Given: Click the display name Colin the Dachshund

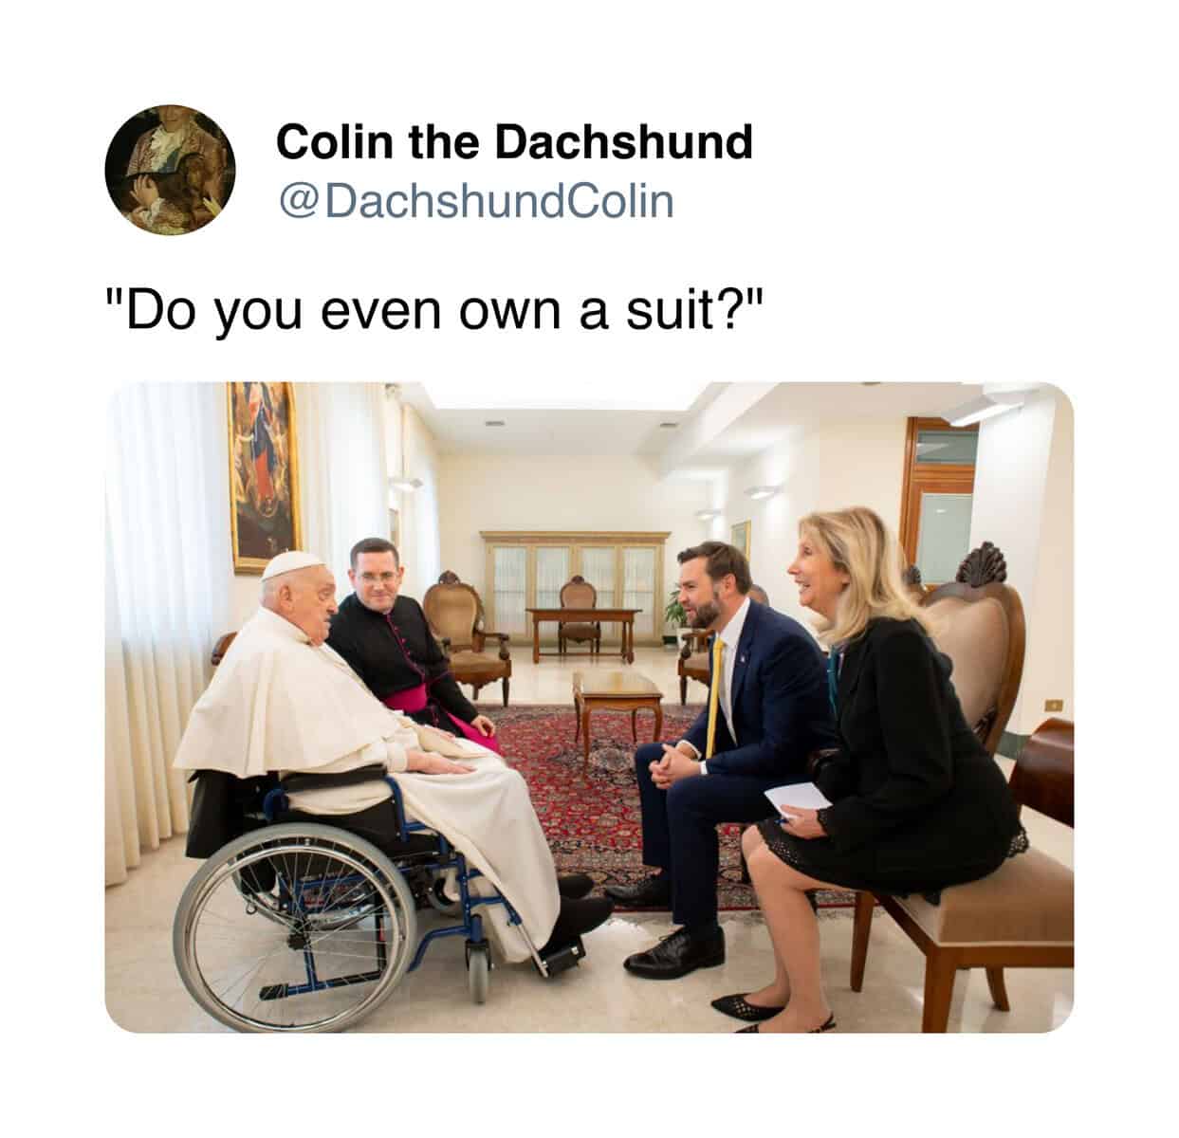Looking at the screenshot, I should tap(514, 142).
